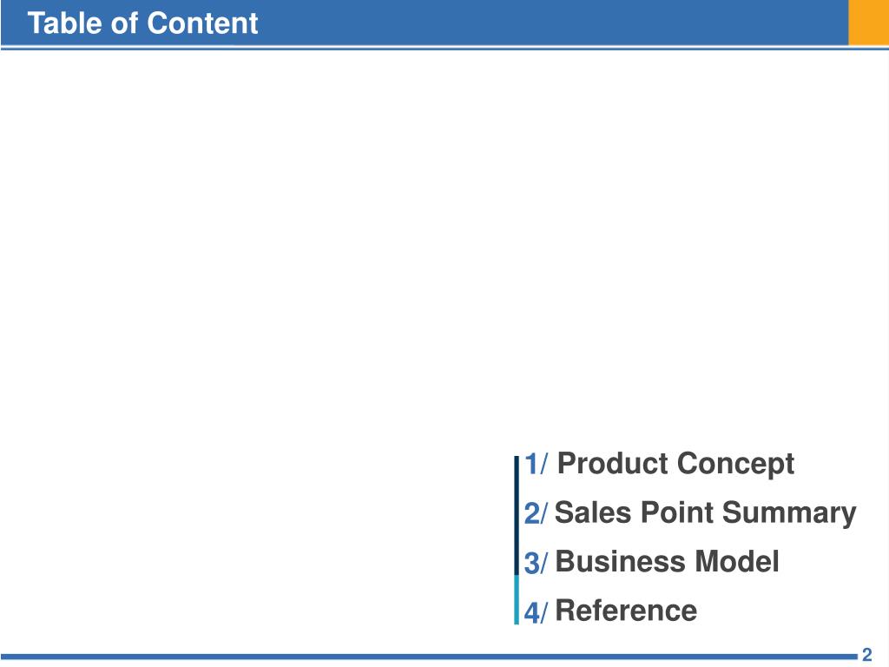Select the dark navy vertical bar beside list
The width and height of the screenshot is (889, 667).
[x=517, y=516]
